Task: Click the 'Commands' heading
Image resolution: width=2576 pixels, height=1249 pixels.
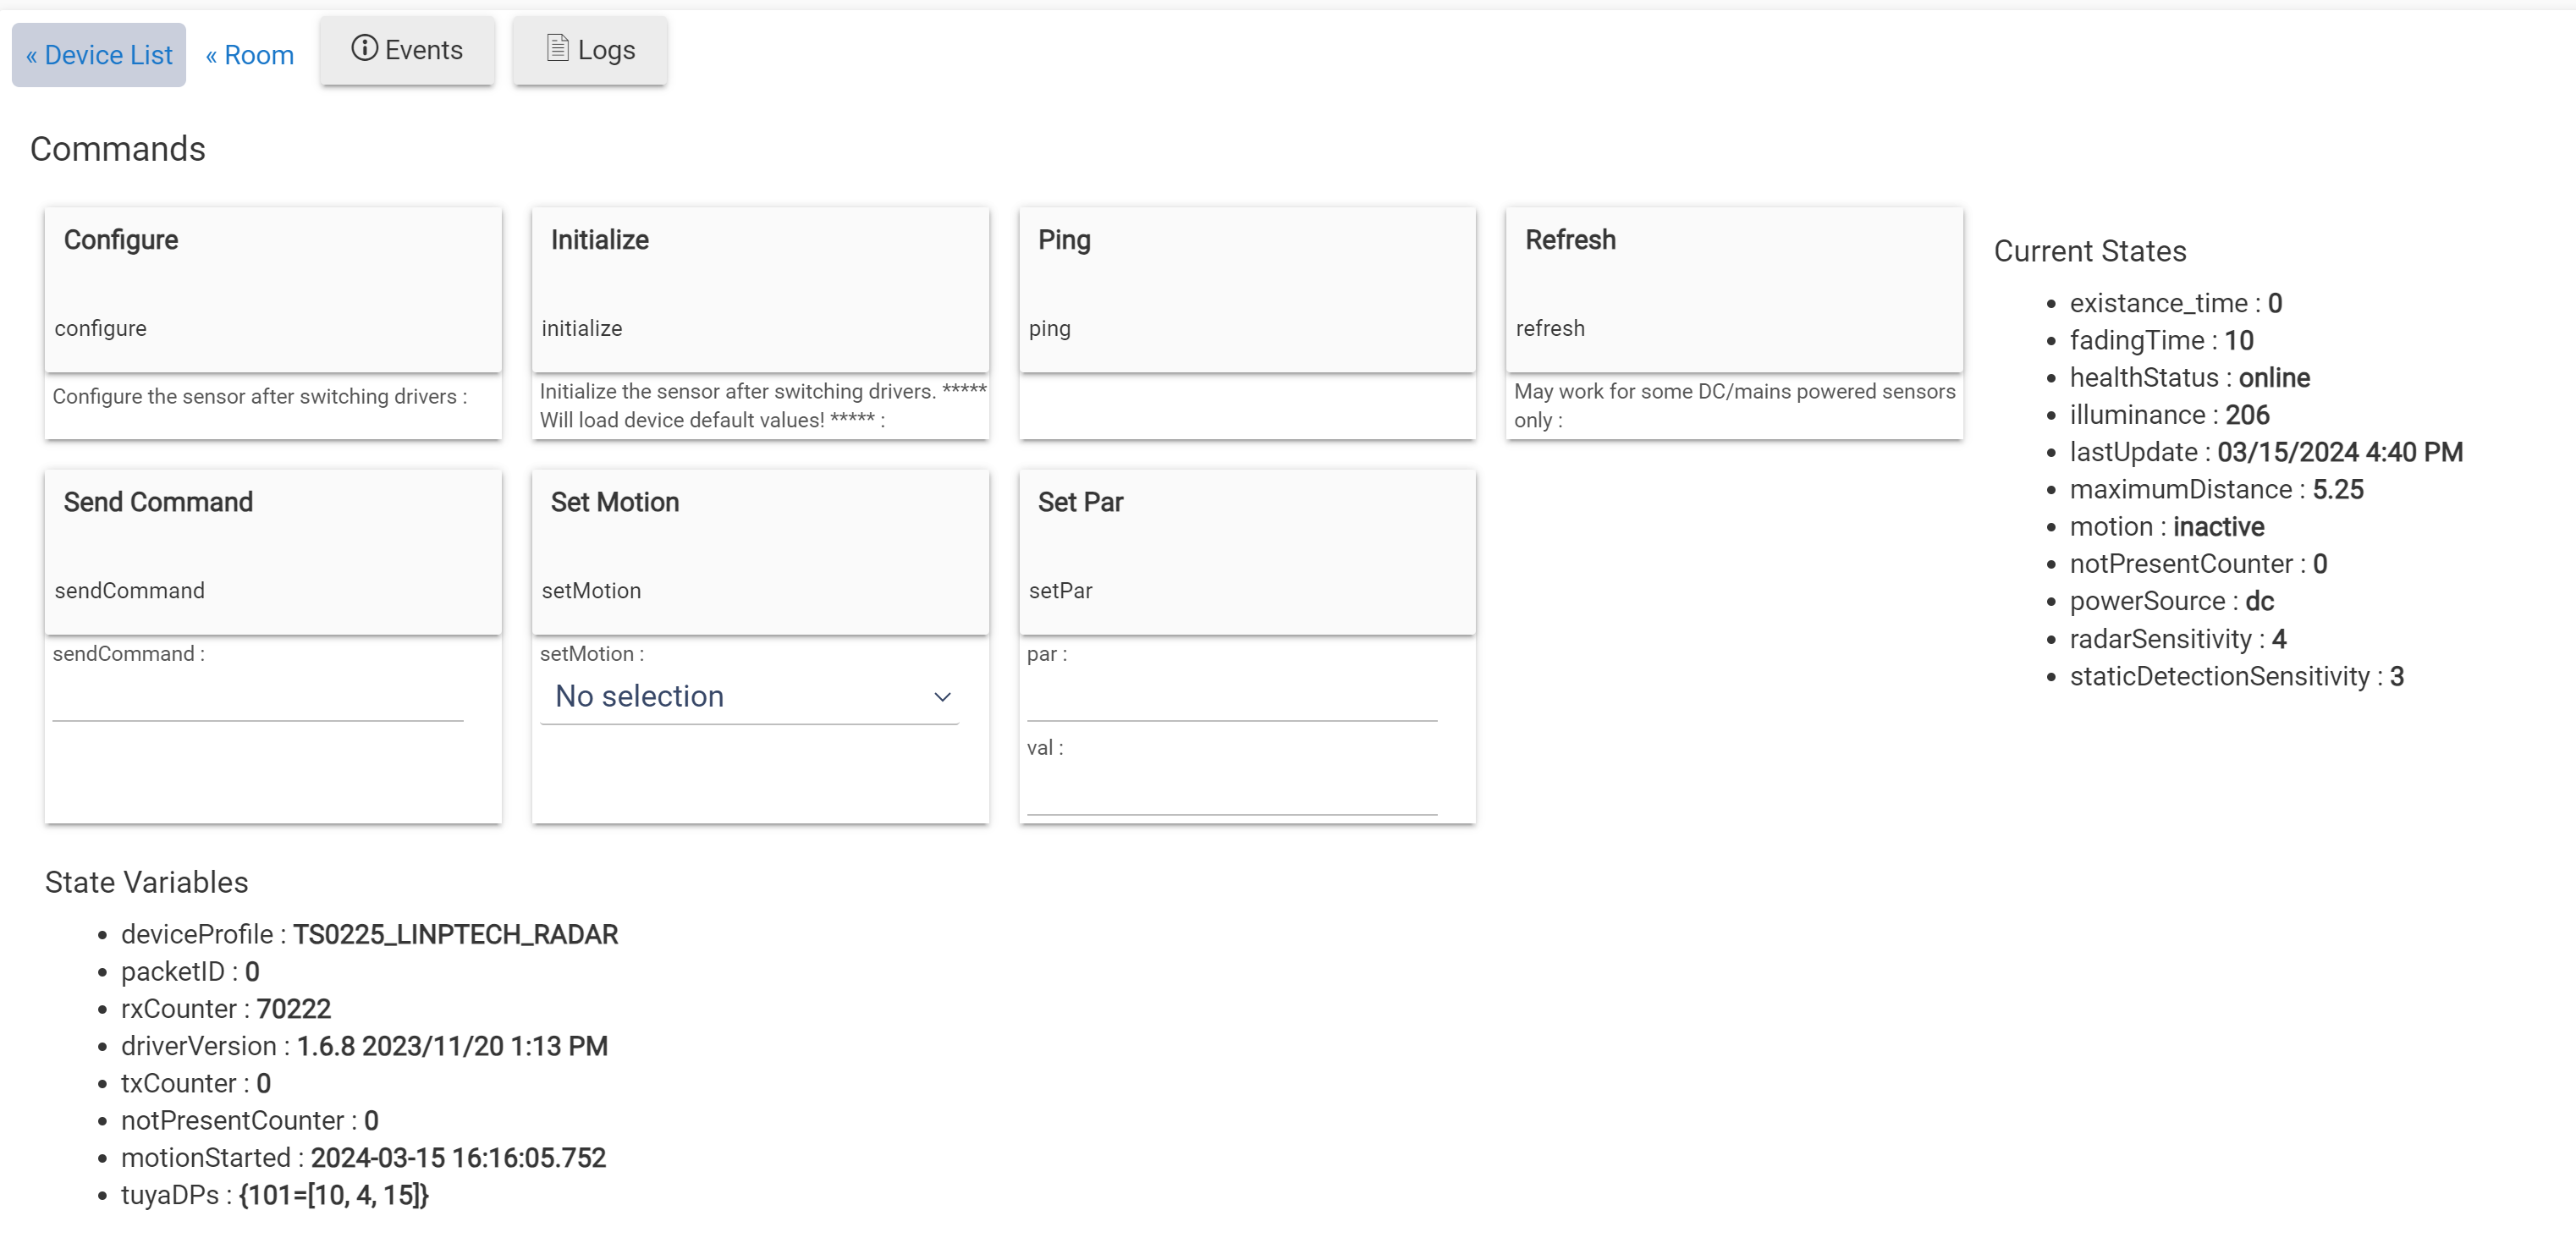Action: point(118,149)
